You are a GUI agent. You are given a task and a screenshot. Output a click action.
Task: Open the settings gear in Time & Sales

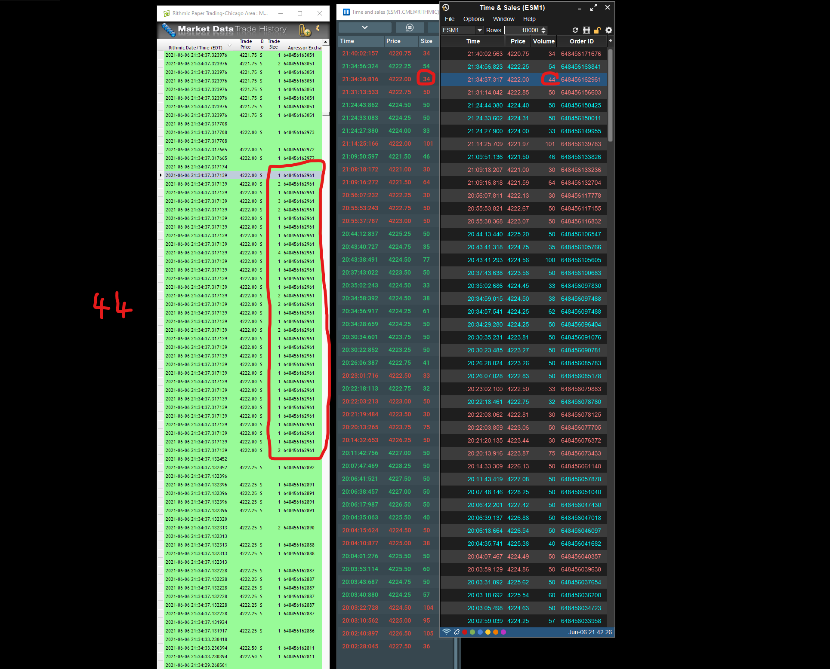click(x=609, y=30)
